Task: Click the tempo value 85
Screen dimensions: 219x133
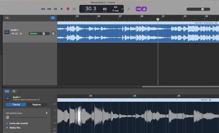Action: [x=105, y=9]
